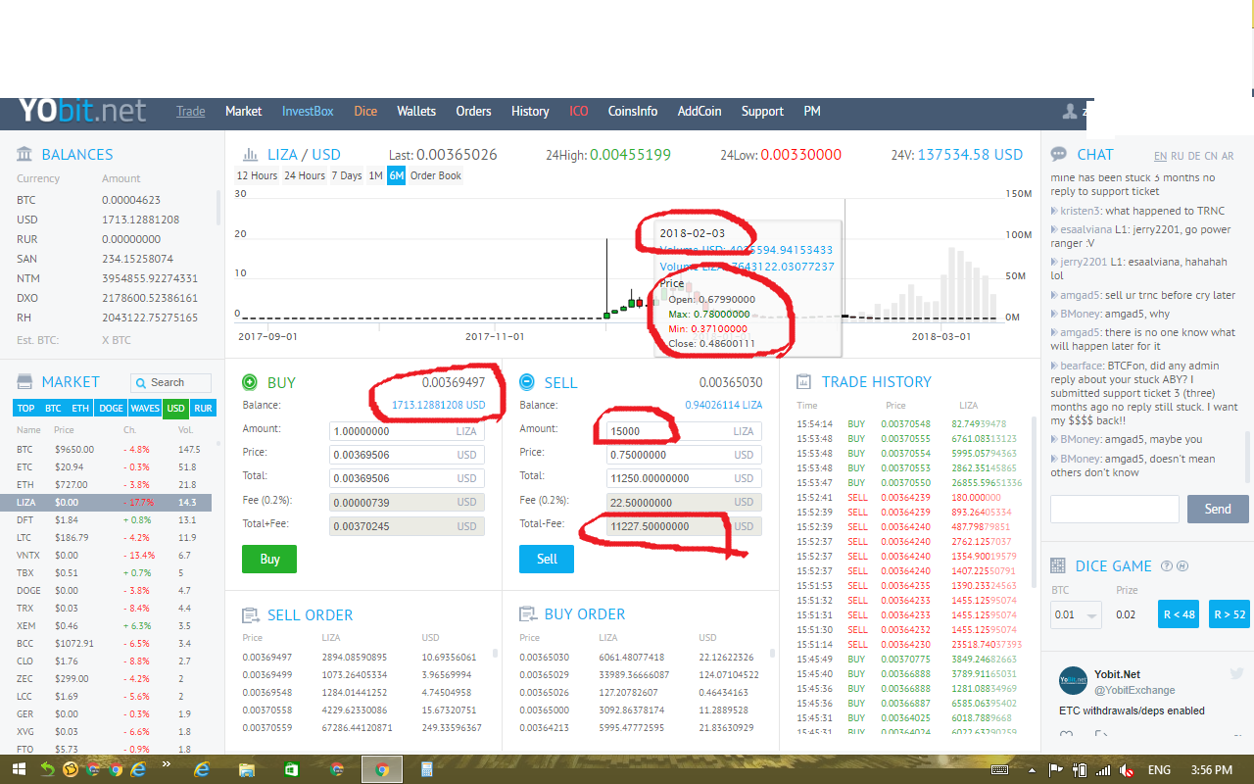Click the green Buy plus icon

tap(250, 382)
